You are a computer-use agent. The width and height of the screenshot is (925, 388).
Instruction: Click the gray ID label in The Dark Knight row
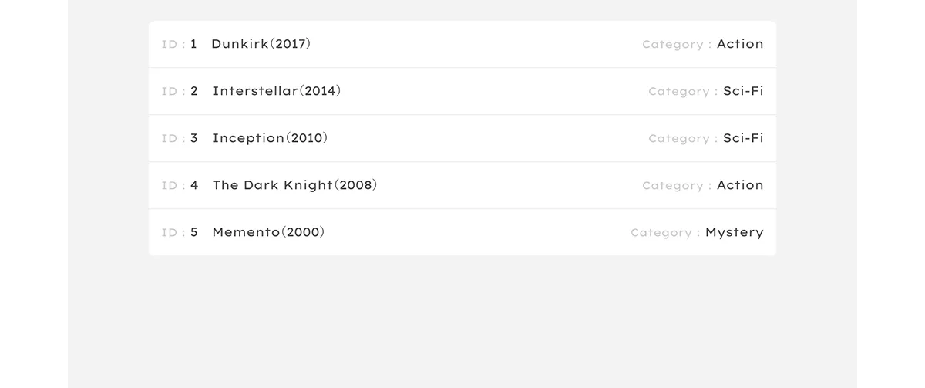pyautogui.click(x=170, y=186)
